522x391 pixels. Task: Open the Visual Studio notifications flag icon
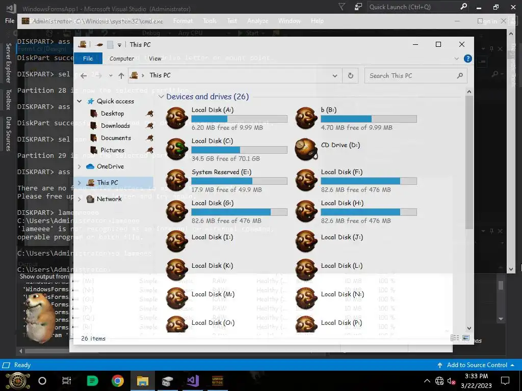[x=342, y=7]
